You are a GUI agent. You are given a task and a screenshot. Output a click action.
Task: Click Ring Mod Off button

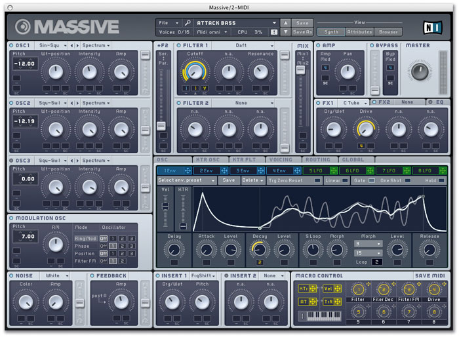(104, 239)
